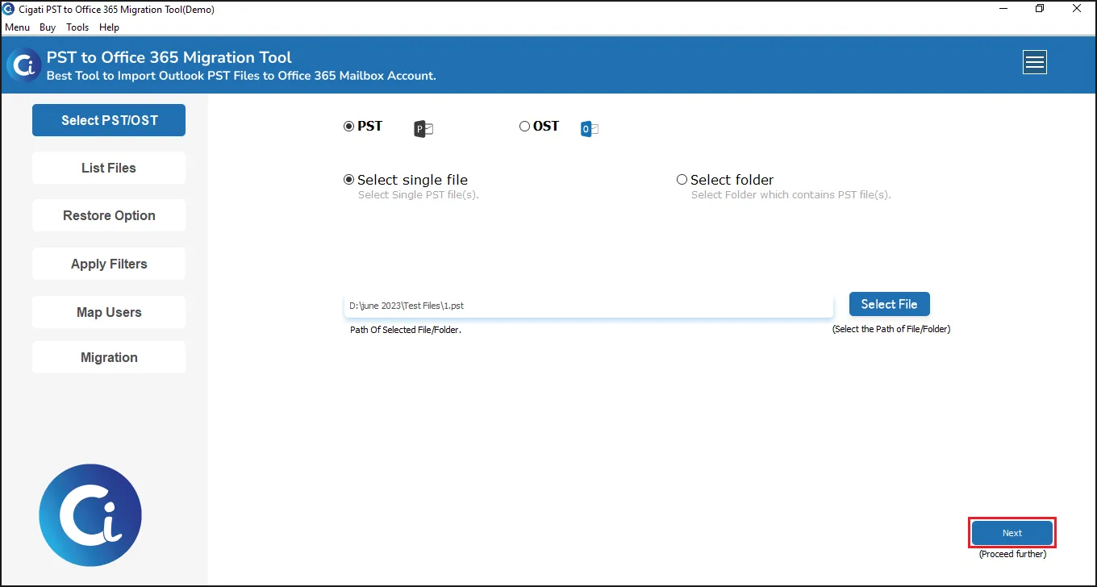Screen dimensions: 1097x587
Task: Click the PowerPoint-style PST file icon
Action: (x=423, y=128)
